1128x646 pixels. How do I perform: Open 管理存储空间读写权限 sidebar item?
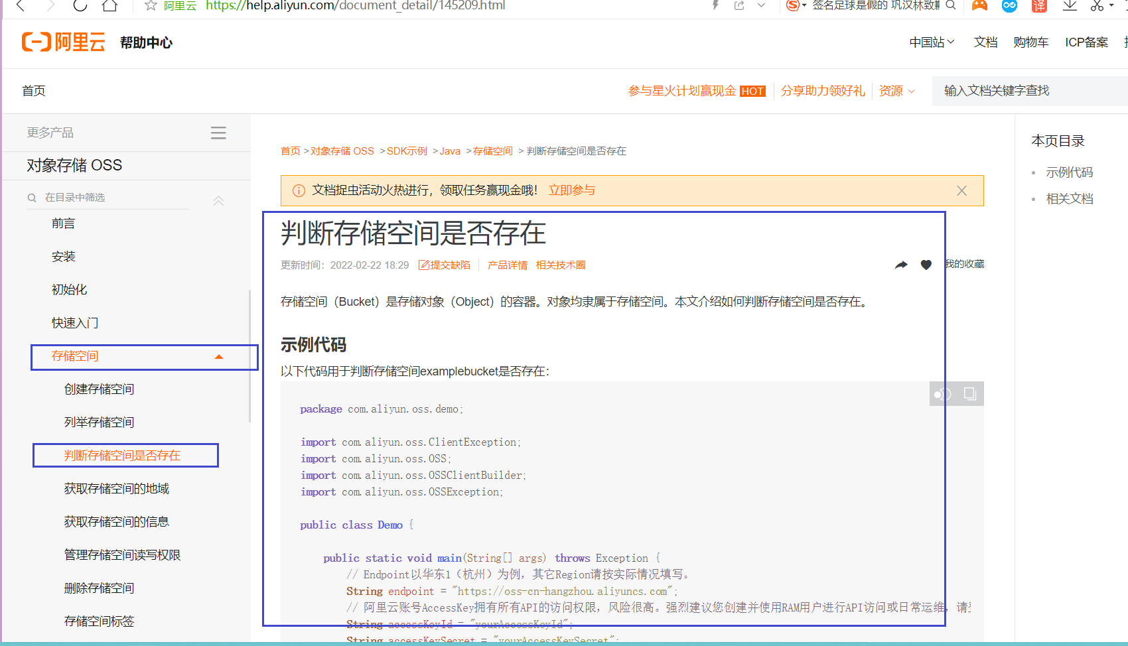(x=123, y=555)
